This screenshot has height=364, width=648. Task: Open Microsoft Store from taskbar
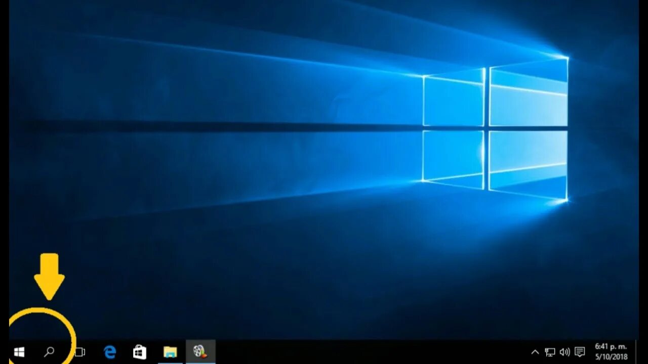coord(140,352)
